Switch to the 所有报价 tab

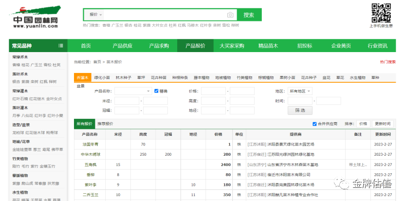85,124
